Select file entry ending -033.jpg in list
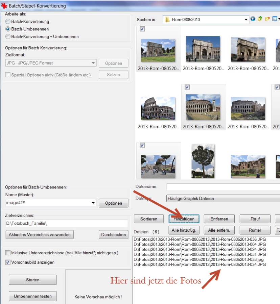This screenshot has width=280, height=304. [x=199, y=259]
